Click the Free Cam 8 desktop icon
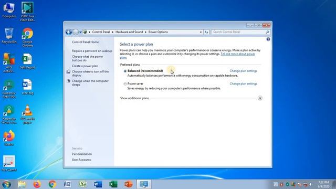This screenshot has width=336, height=189. click(9, 163)
